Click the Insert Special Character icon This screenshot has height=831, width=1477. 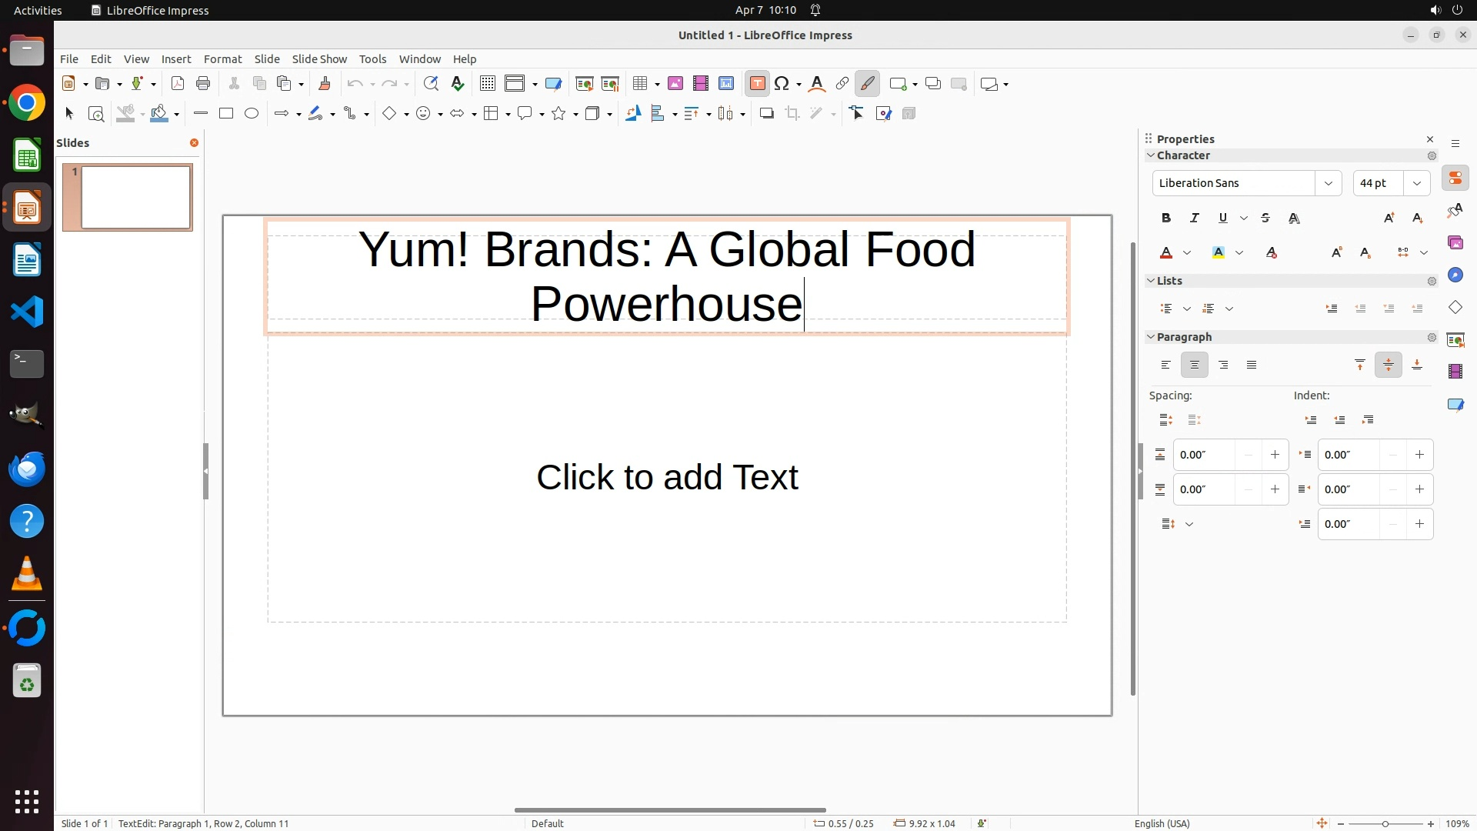[782, 84]
